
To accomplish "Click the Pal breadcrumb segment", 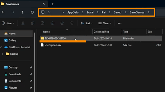I will click(x=103, y=12).
